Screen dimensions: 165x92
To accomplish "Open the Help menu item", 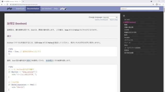I will pos(56,9).
